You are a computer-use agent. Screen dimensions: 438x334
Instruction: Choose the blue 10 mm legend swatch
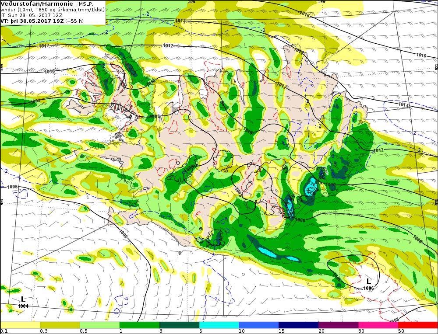click(x=259, y=325)
